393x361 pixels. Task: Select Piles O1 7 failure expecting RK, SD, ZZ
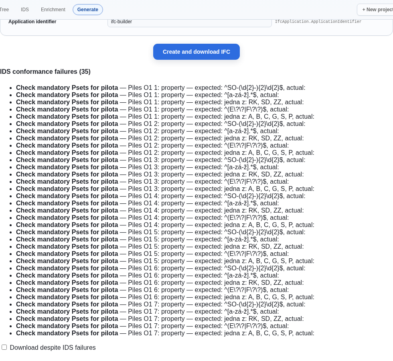[160, 319]
